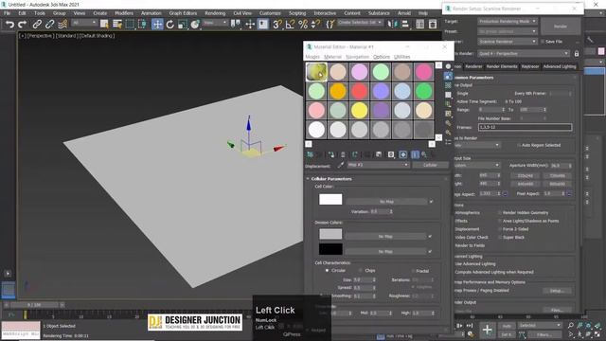This screenshot has height=341, width=606.
Task: Enable the Save File checkbox
Action: [543, 42]
